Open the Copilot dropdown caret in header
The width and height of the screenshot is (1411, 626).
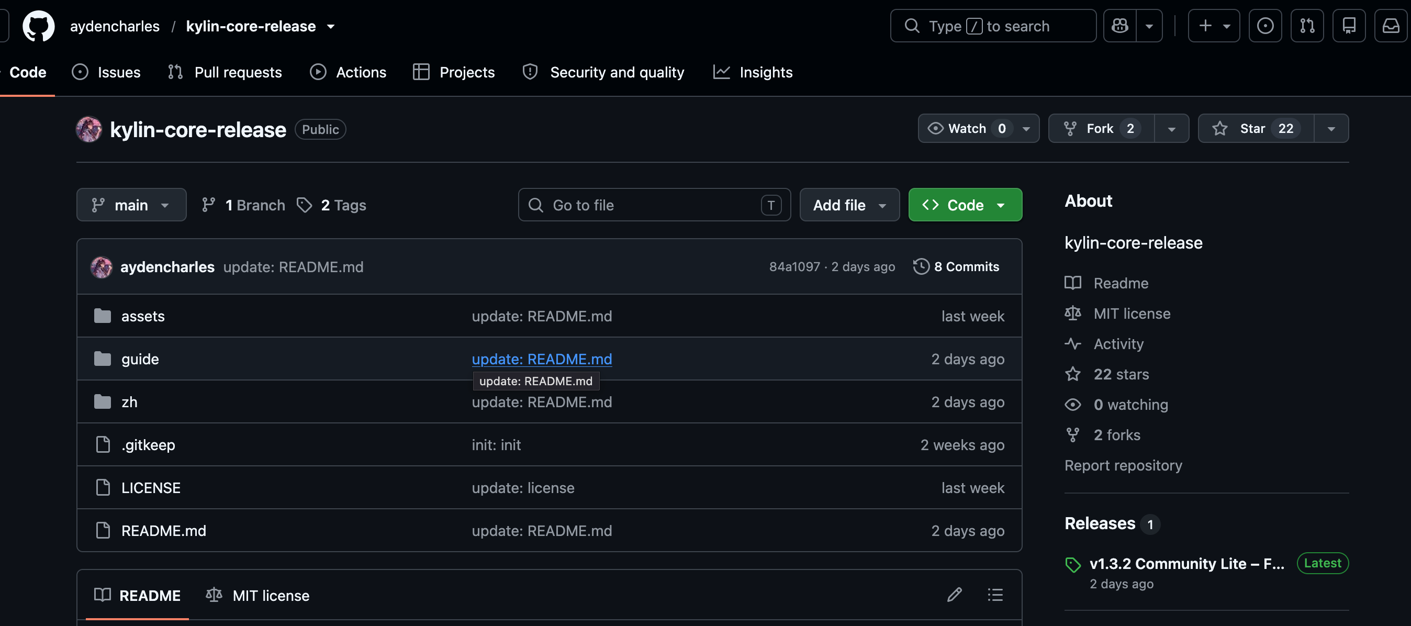[1149, 26]
